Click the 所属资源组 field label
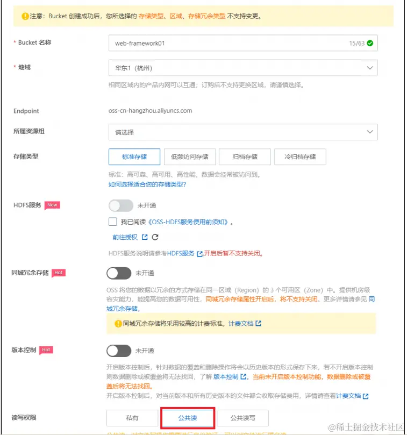This screenshot has width=407, height=435. [x=29, y=131]
